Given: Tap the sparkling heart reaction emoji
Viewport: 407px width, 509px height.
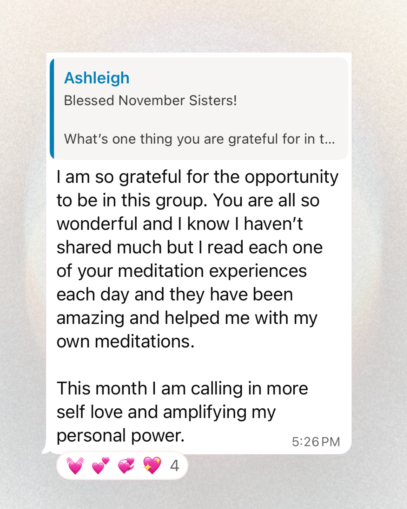Looking at the screenshot, I should point(152,466).
